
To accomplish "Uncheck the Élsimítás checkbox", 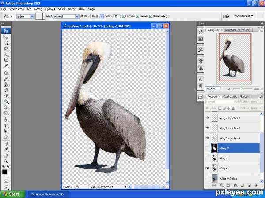I will click(x=123, y=16).
